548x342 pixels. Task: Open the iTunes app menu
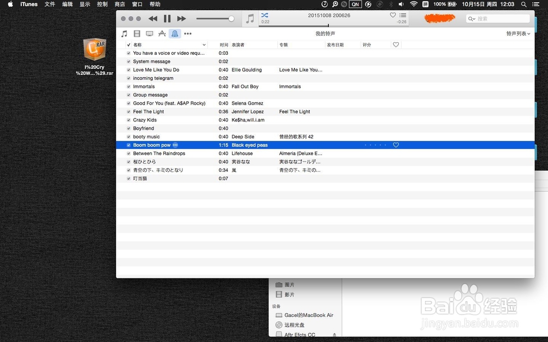[x=29, y=4]
